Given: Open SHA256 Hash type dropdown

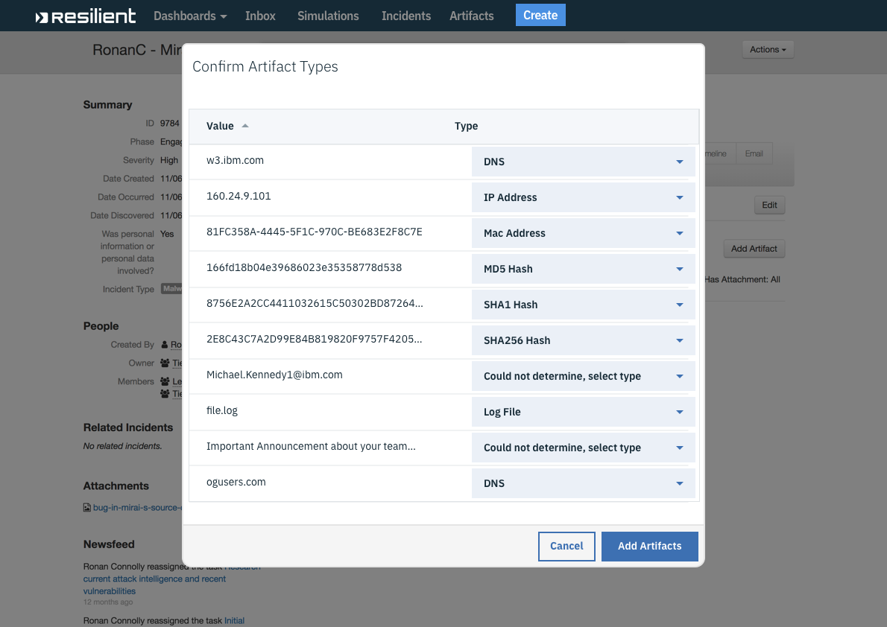Looking at the screenshot, I should click(x=583, y=340).
